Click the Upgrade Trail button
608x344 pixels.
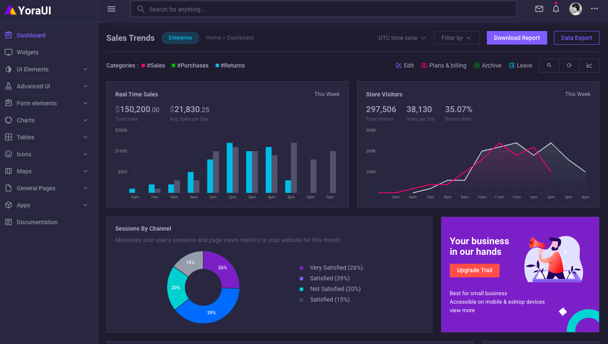(474, 270)
